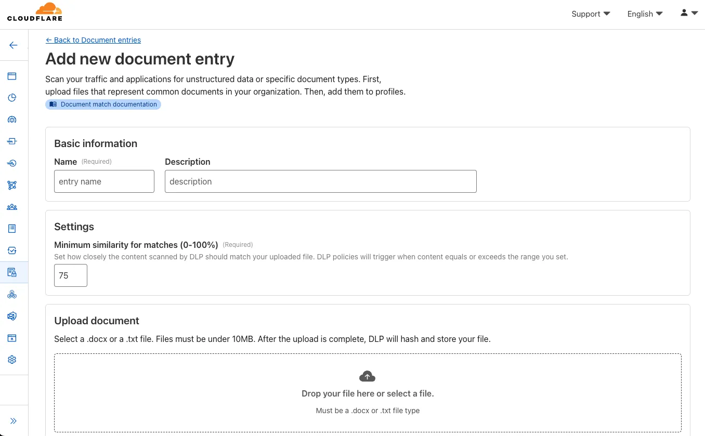Select the highlighted document lock sidebar icon

pyautogui.click(x=12, y=272)
